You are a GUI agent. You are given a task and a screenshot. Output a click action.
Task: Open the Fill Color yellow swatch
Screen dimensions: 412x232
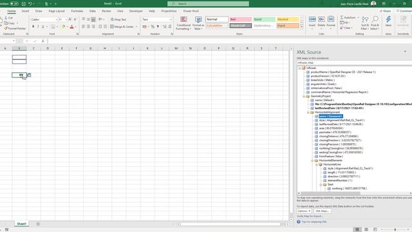click(x=64, y=26)
